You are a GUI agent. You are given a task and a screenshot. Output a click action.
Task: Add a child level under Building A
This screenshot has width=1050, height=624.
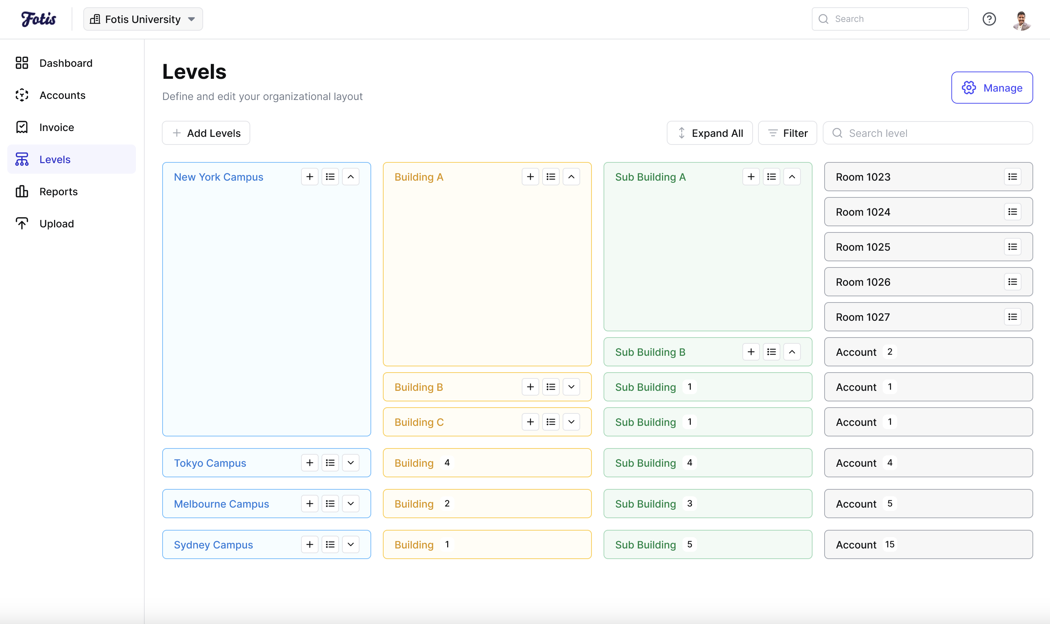click(x=530, y=177)
